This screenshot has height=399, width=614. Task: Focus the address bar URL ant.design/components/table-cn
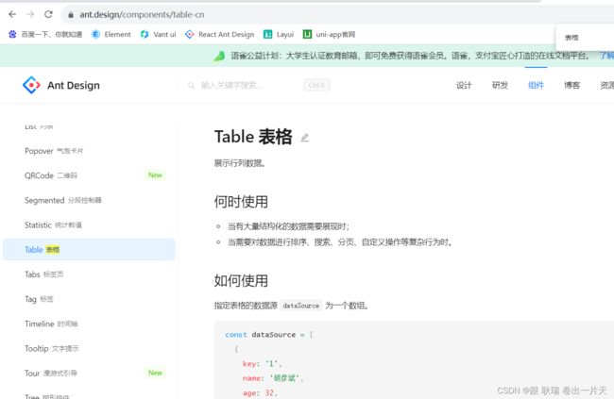coord(142,15)
